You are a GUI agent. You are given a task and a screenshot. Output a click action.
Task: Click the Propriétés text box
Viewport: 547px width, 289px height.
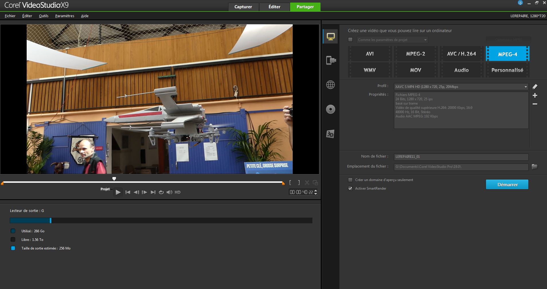[461, 110]
